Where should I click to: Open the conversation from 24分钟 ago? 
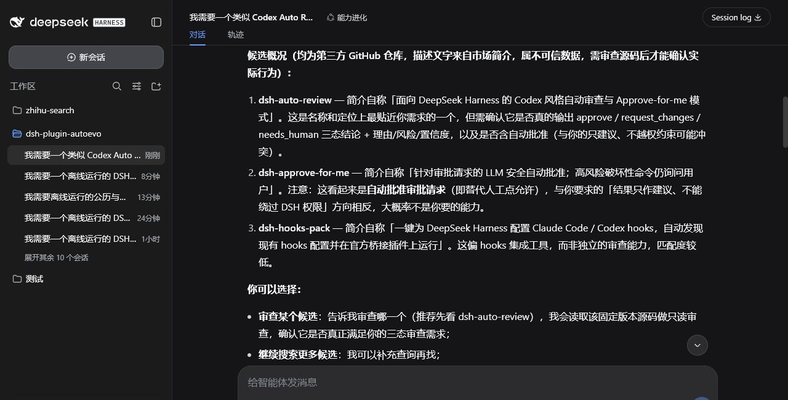tap(86, 218)
